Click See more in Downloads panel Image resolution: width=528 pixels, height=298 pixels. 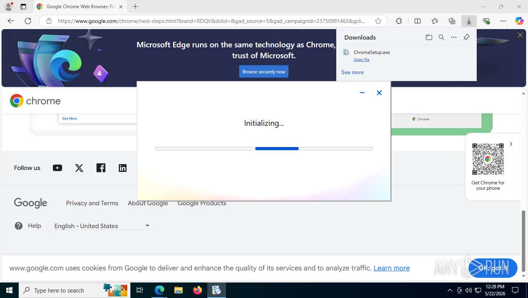[x=353, y=72]
